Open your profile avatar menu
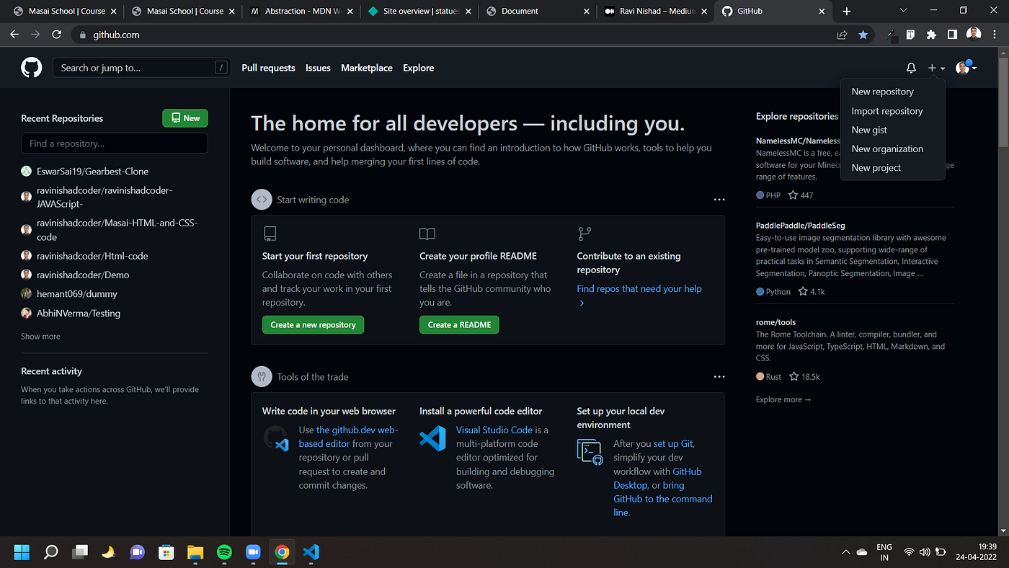Screen dimensions: 1009x568 point(962,67)
